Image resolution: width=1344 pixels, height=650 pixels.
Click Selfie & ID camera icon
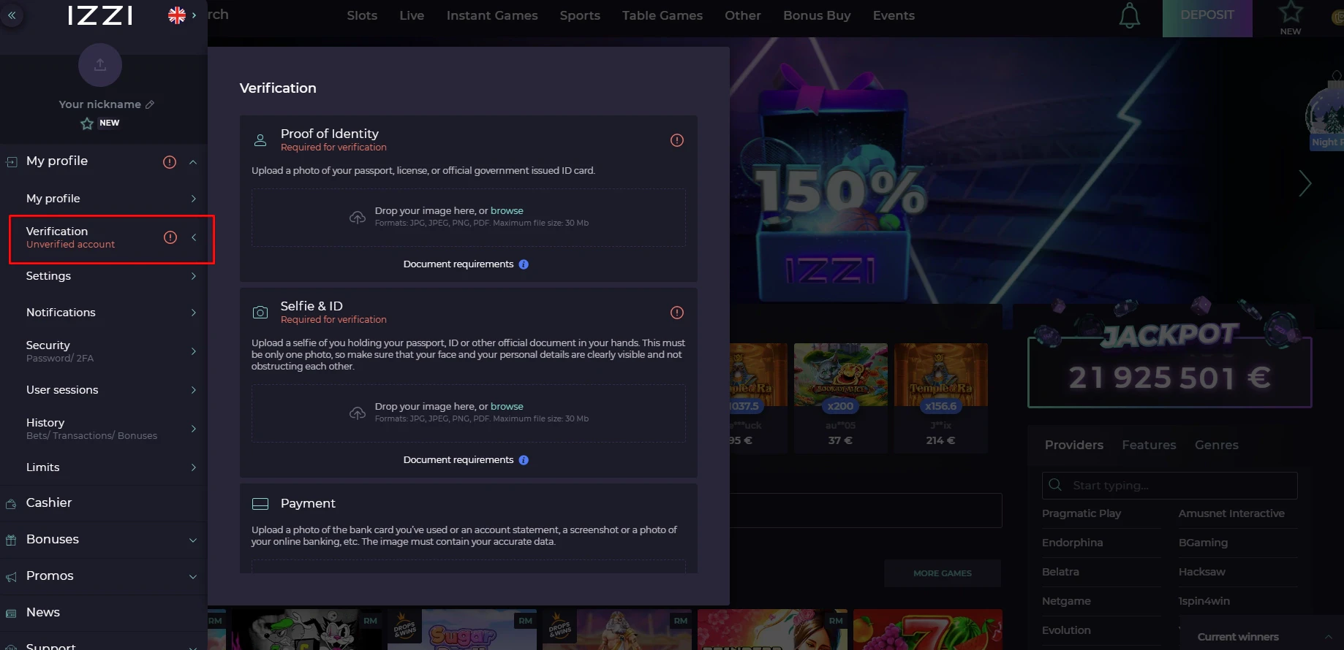pyautogui.click(x=260, y=313)
